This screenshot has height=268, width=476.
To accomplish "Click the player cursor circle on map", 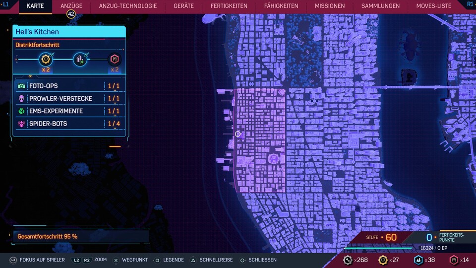I will 238,134.
